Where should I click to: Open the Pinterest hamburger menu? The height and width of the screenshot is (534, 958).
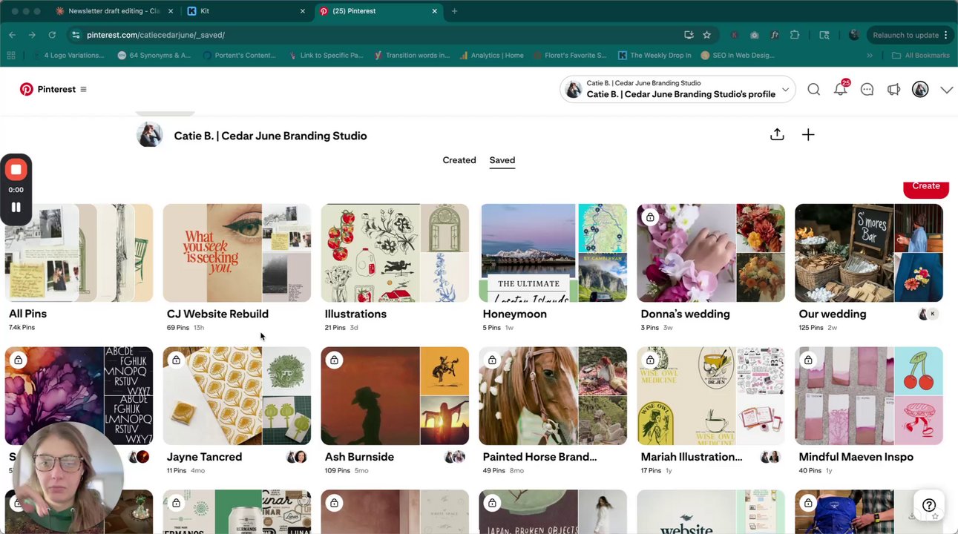83,89
